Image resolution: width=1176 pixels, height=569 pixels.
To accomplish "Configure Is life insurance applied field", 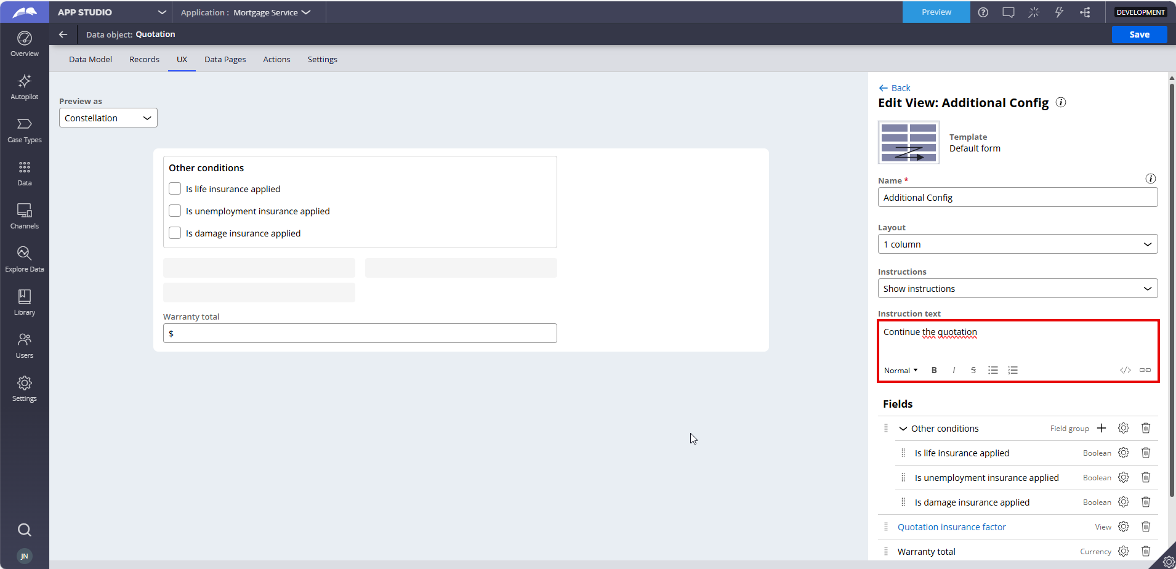I will (1124, 453).
